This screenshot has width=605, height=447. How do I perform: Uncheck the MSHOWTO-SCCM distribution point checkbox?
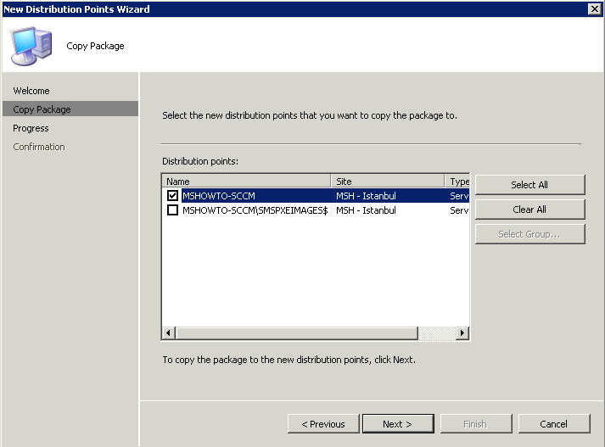[x=172, y=196]
